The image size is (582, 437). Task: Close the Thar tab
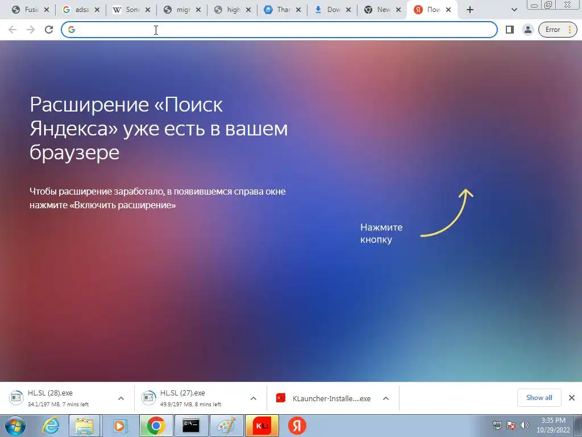point(298,10)
